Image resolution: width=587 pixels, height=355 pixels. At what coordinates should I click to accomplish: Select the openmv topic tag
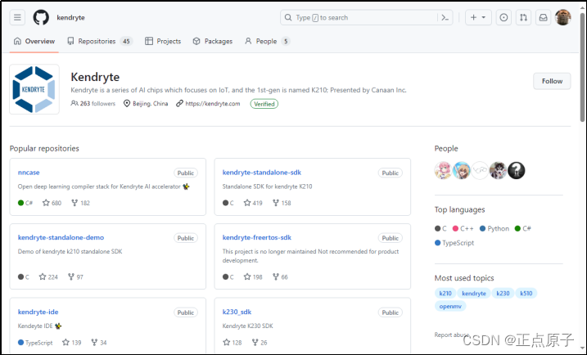[x=450, y=306]
